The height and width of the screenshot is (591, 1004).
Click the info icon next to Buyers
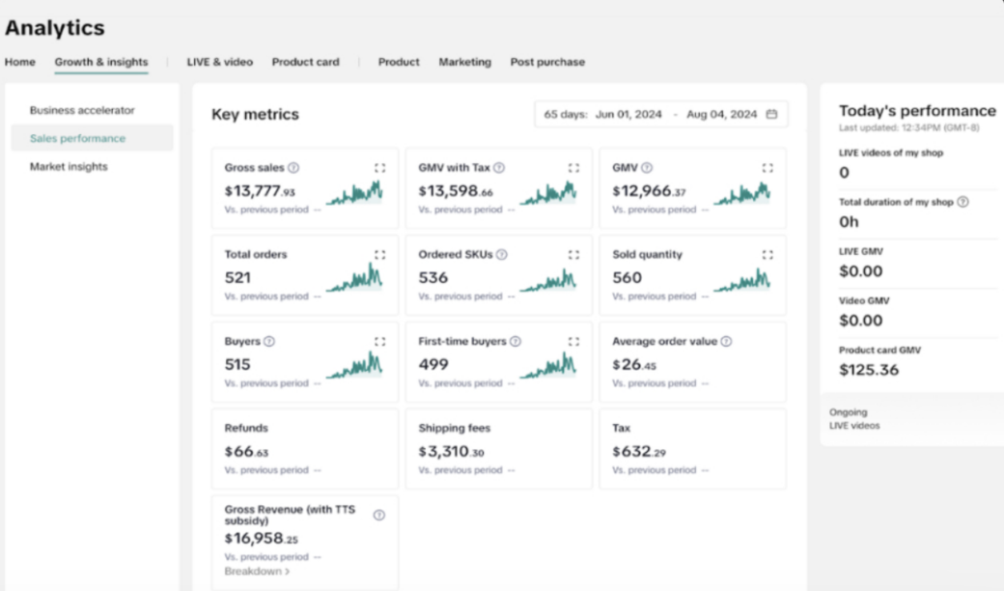[x=269, y=342]
